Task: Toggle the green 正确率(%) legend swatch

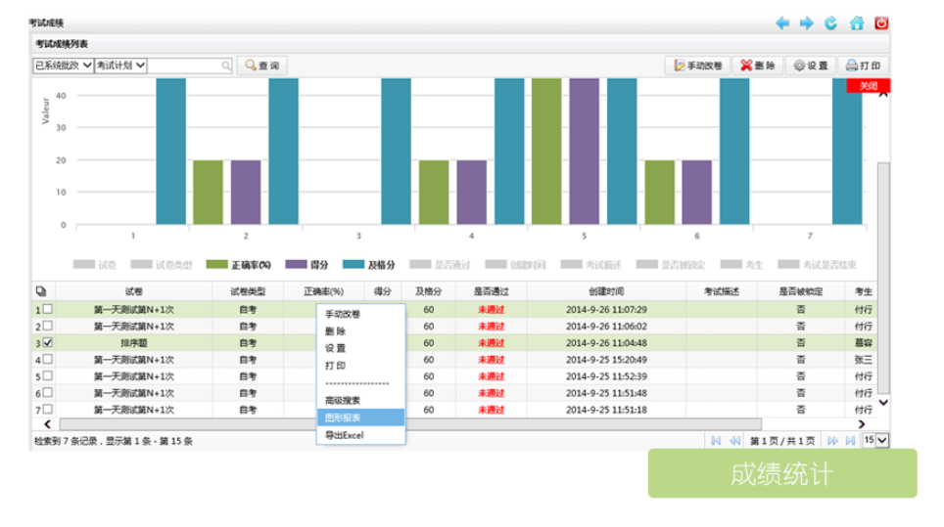Action: tap(216, 265)
